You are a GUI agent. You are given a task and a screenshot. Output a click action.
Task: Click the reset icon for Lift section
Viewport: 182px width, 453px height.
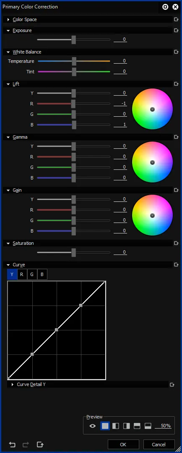coord(176,84)
